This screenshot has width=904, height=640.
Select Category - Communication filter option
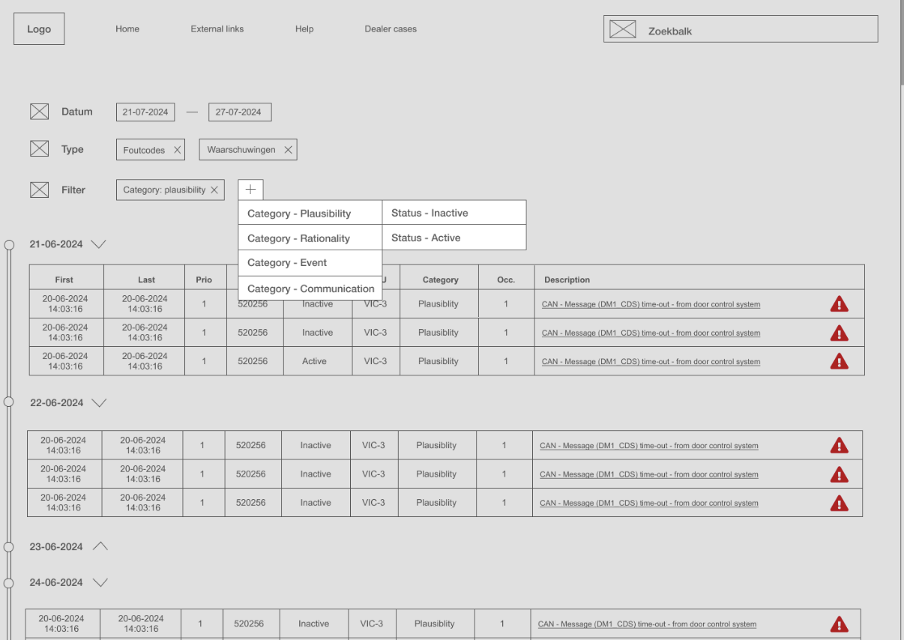(310, 289)
